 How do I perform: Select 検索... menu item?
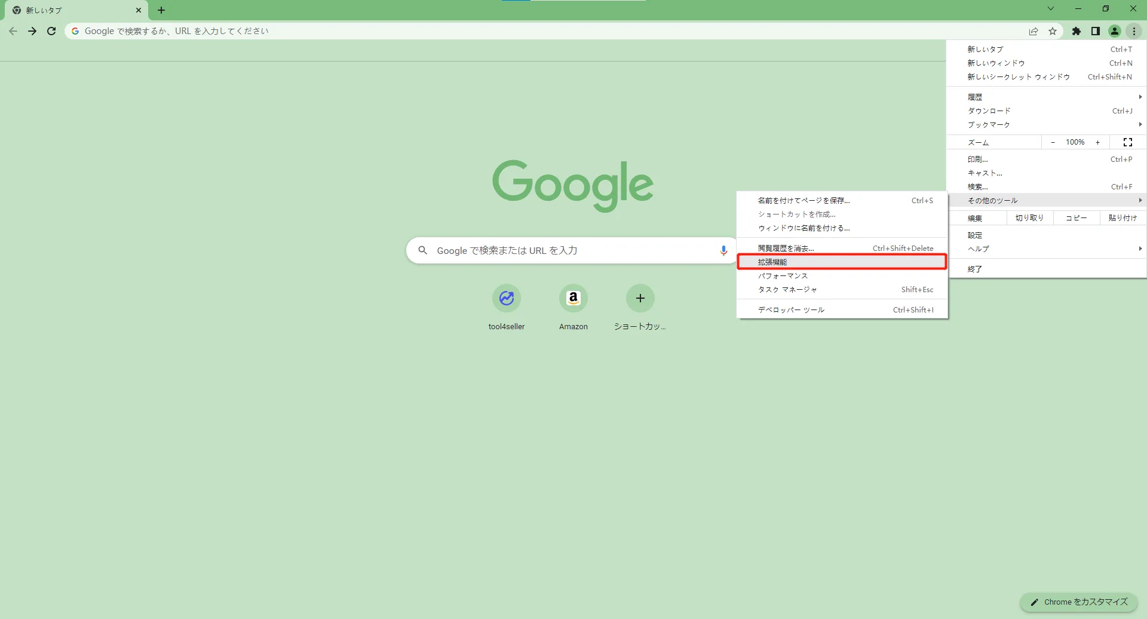[x=1047, y=186]
